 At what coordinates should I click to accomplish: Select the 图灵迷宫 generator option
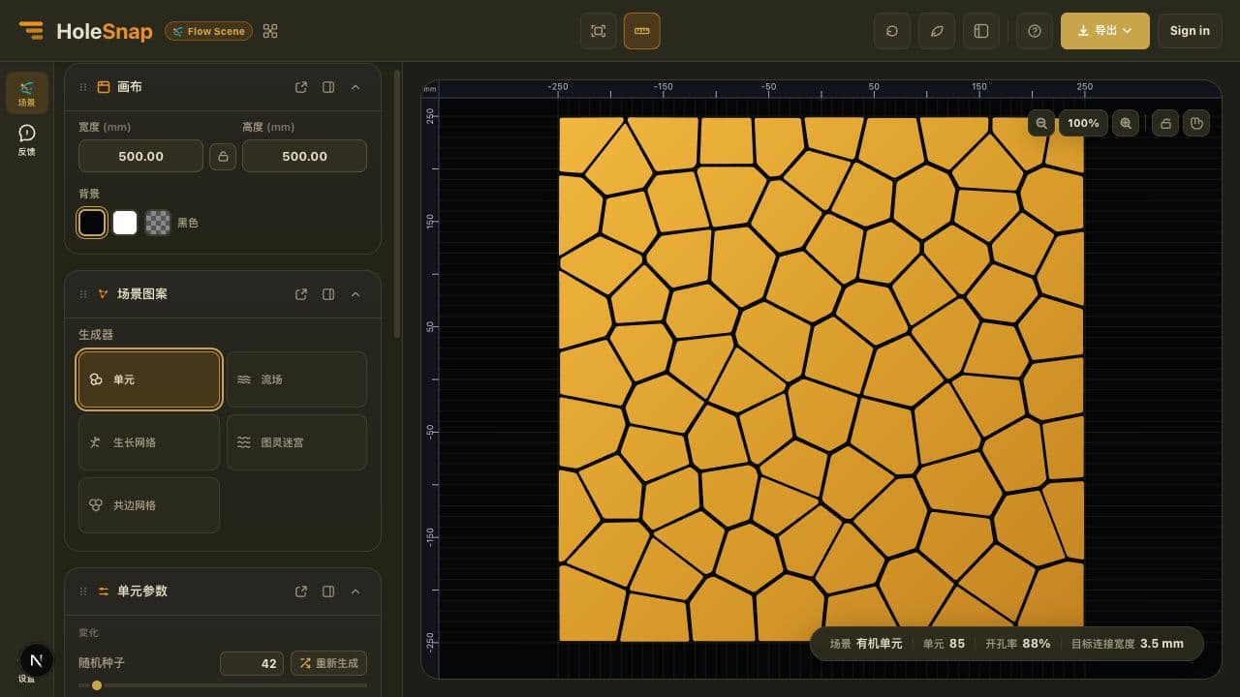(296, 442)
